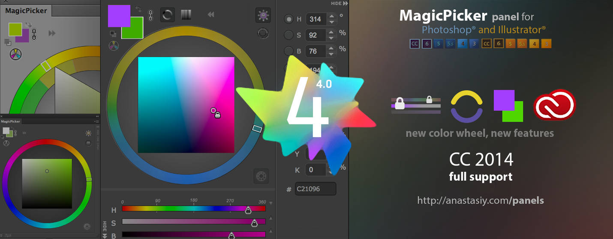Select the MagicPicker tab in the light panel
Image resolution: width=613 pixels, height=239 pixels.
[26, 11]
